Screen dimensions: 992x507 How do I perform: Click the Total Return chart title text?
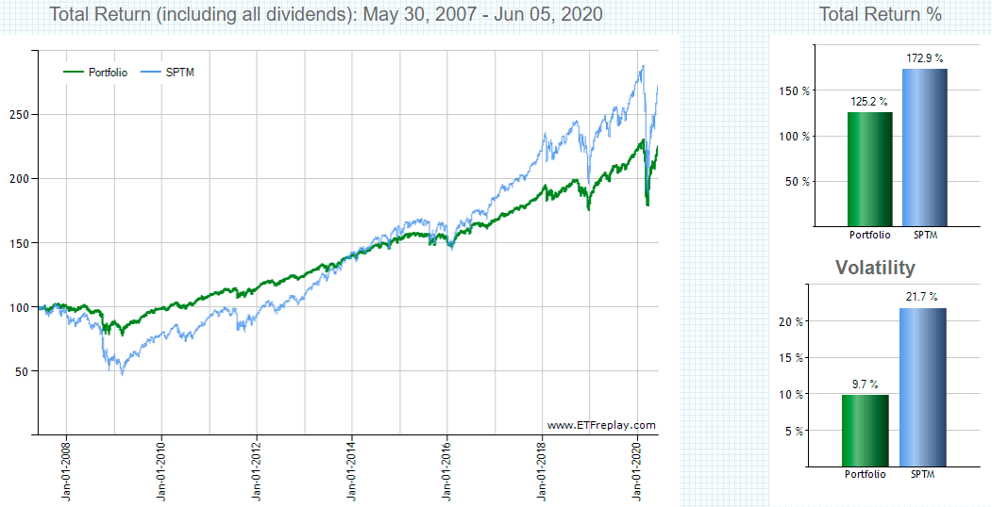pyautogui.click(x=326, y=14)
